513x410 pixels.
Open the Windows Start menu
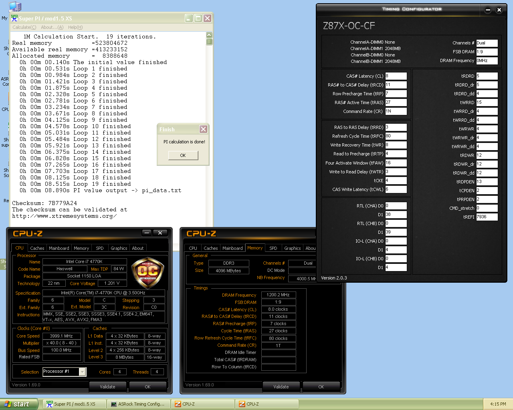point(19,404)
